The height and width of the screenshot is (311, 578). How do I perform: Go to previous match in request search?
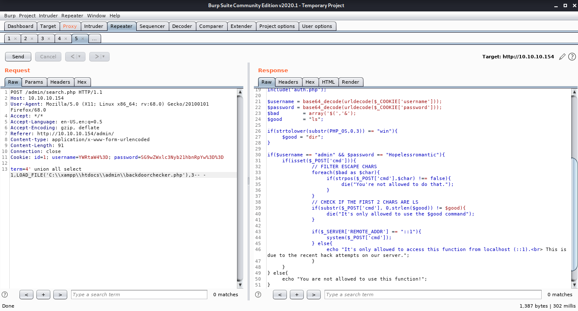tap(26, 295)
